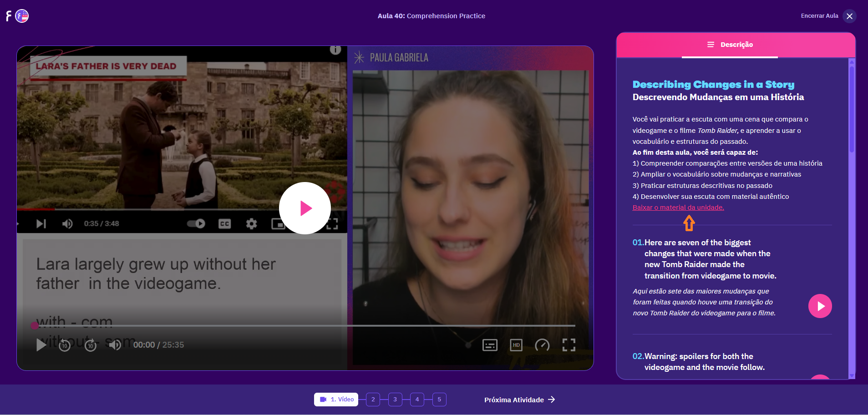The image size is (868, 415).
Task: Mute the lesson video volume
Action: pyautogui.click(x=115, y=345)
